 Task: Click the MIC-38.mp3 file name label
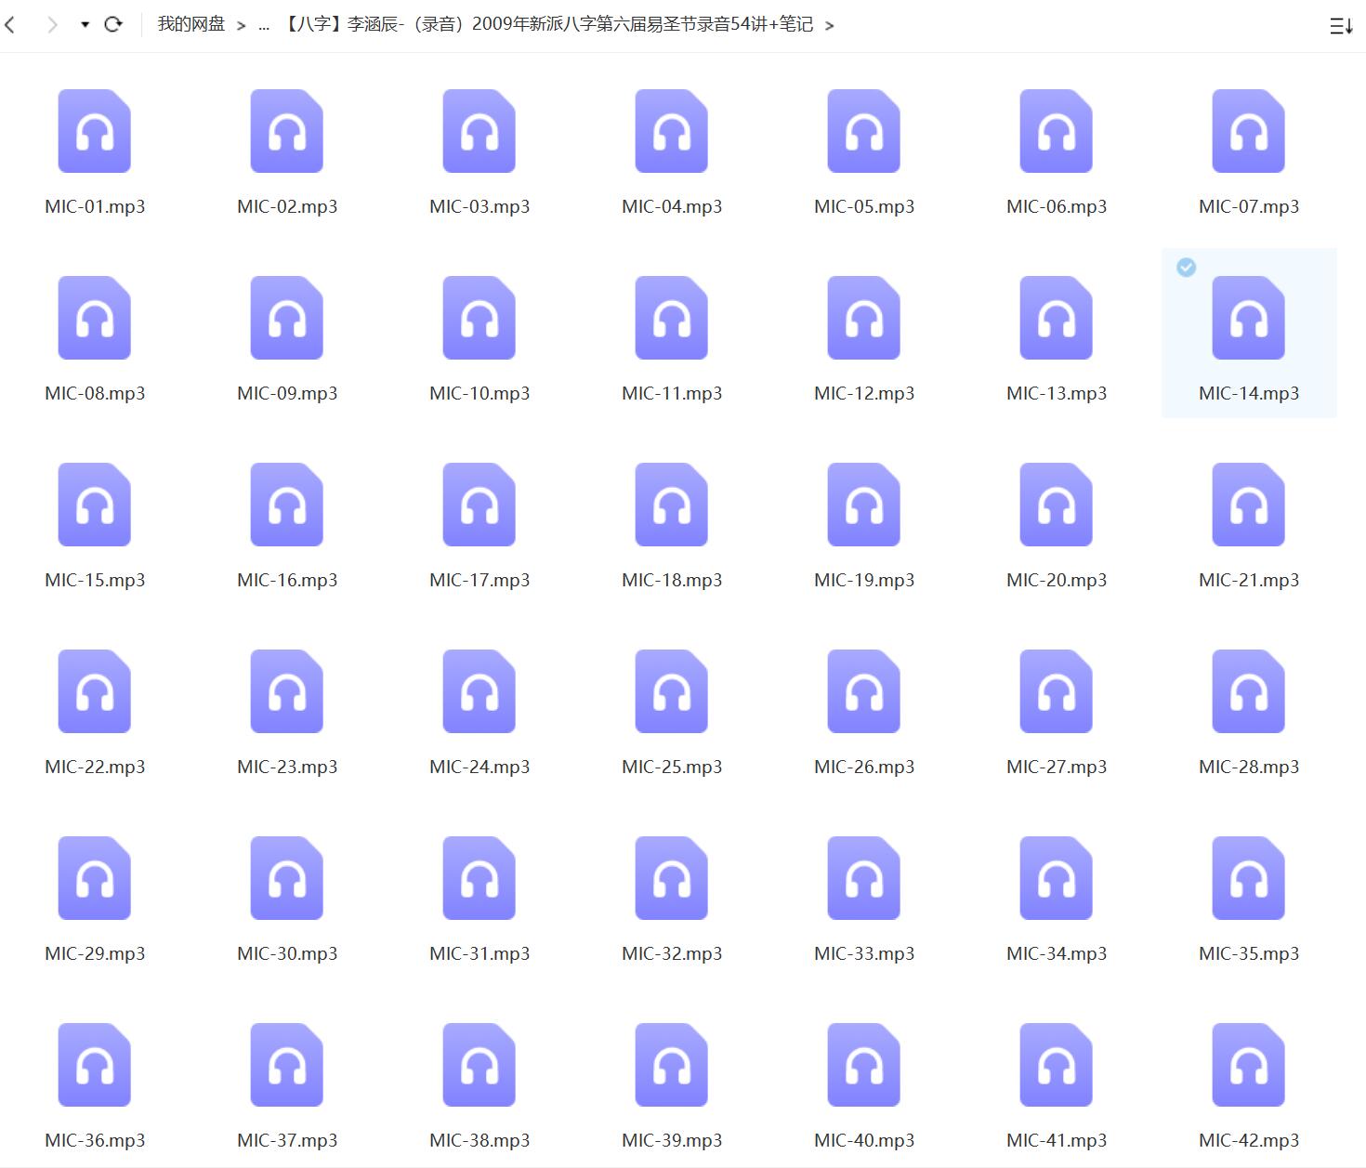tap(479, 1140)
